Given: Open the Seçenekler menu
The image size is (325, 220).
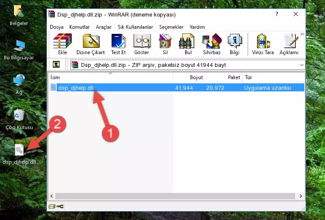Looking at the screenshot, I should tap(171, 27).
